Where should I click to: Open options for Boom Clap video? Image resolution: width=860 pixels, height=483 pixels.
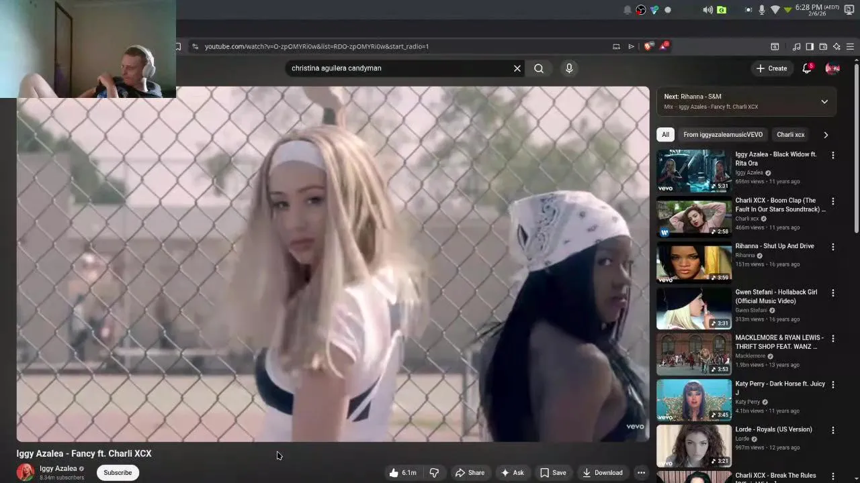click(833, 201)
